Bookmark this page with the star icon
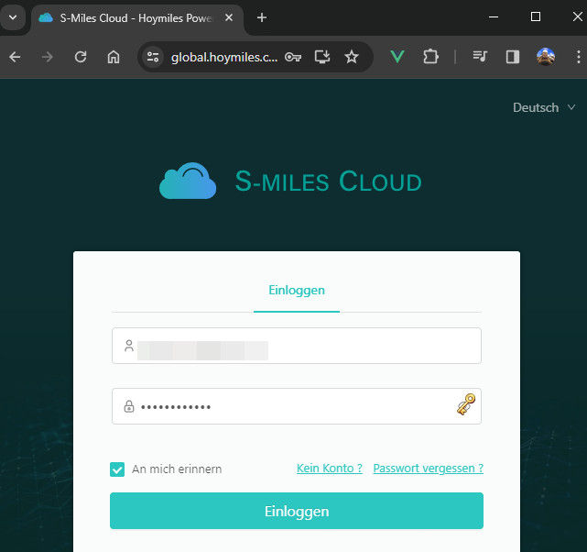The image size is (587, 552). [x=352, y=57]
